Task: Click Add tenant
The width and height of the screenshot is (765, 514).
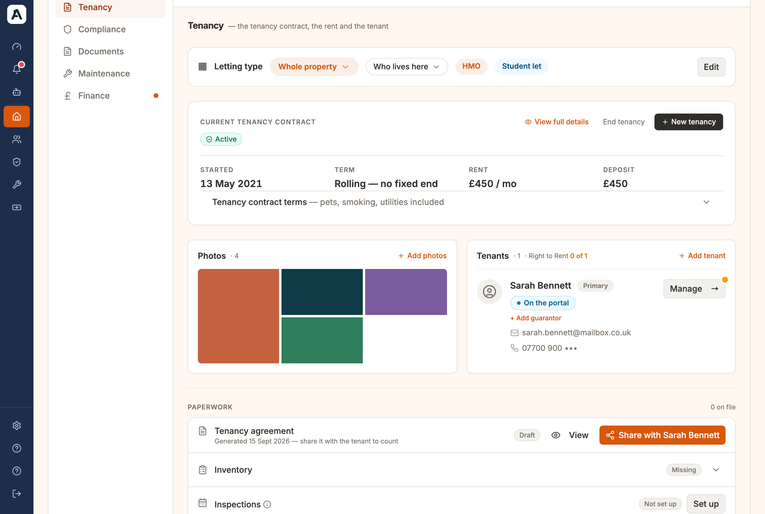Action: click(702, 256)
